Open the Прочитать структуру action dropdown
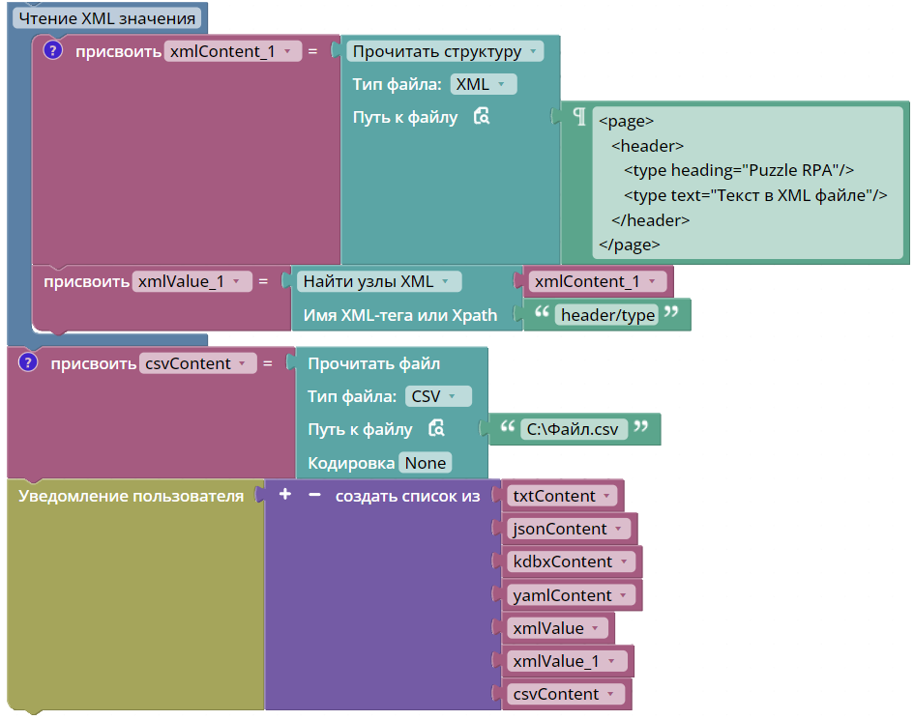914x720 pixels. tap(445, 51)
